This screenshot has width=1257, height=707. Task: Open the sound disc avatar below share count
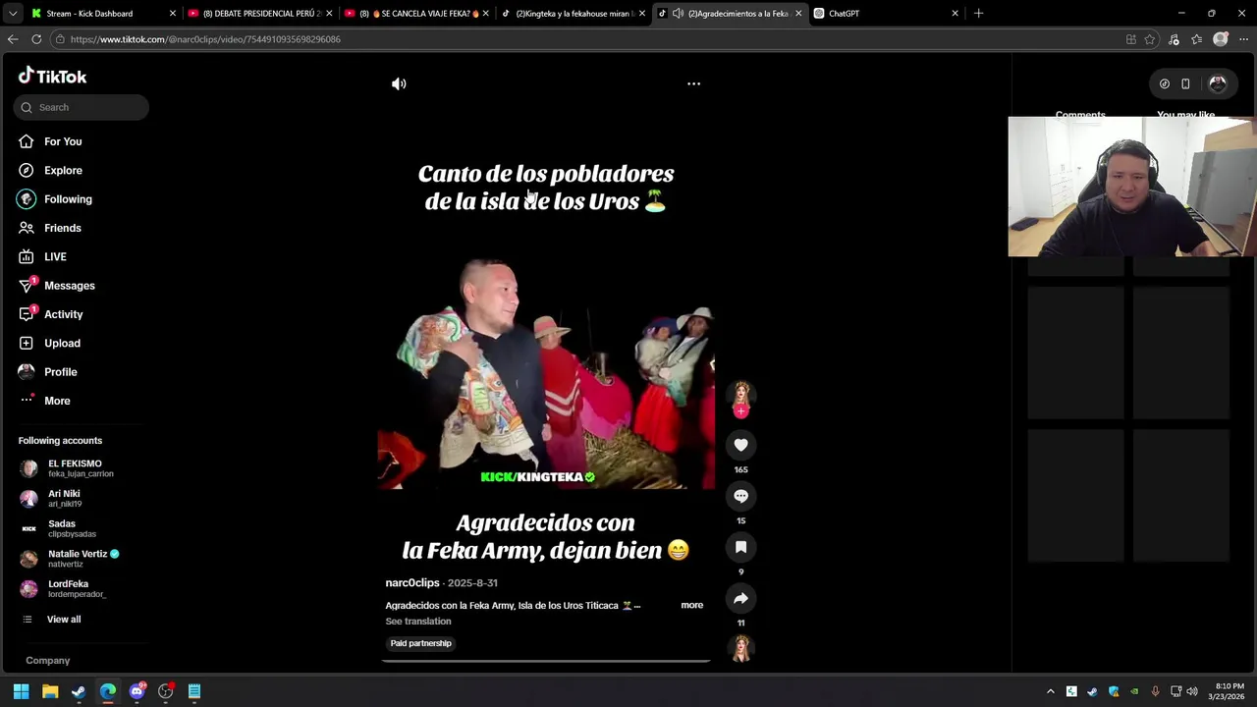click(740, 648)
